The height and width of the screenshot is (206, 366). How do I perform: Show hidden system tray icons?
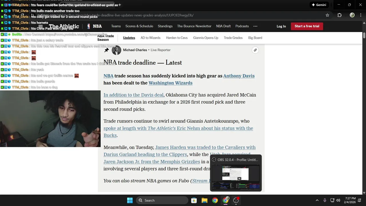317,200
